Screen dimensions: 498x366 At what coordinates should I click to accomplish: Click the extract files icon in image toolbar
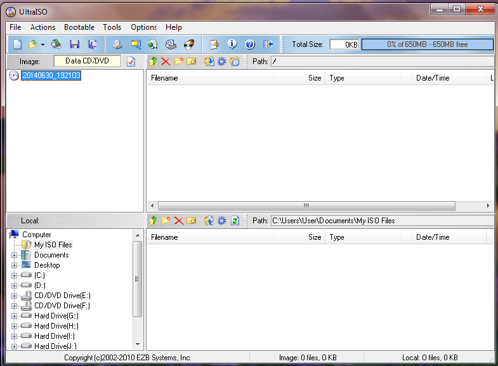pyautogui.click(x=209, y=62)
